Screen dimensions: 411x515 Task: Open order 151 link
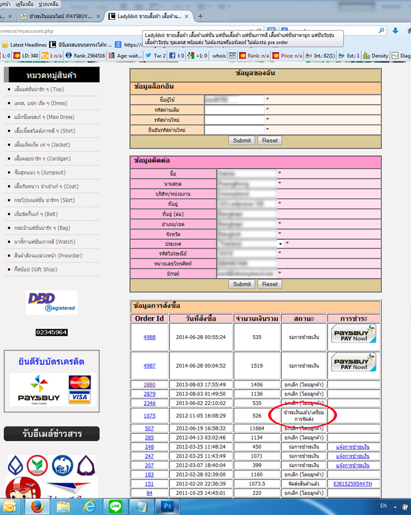pos(149,484)
